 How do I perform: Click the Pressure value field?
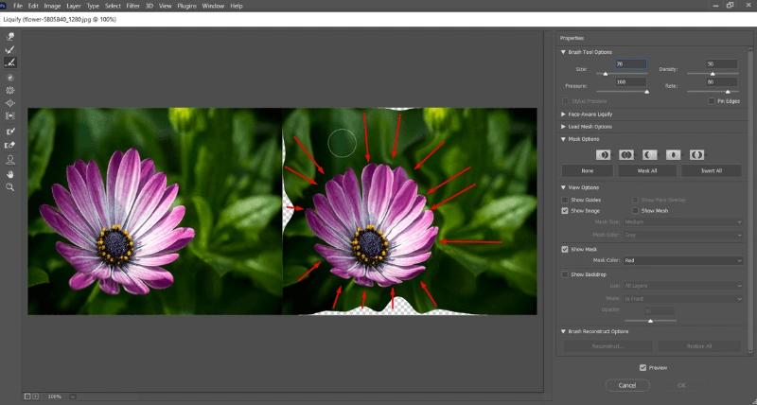[x=630, y=82]
